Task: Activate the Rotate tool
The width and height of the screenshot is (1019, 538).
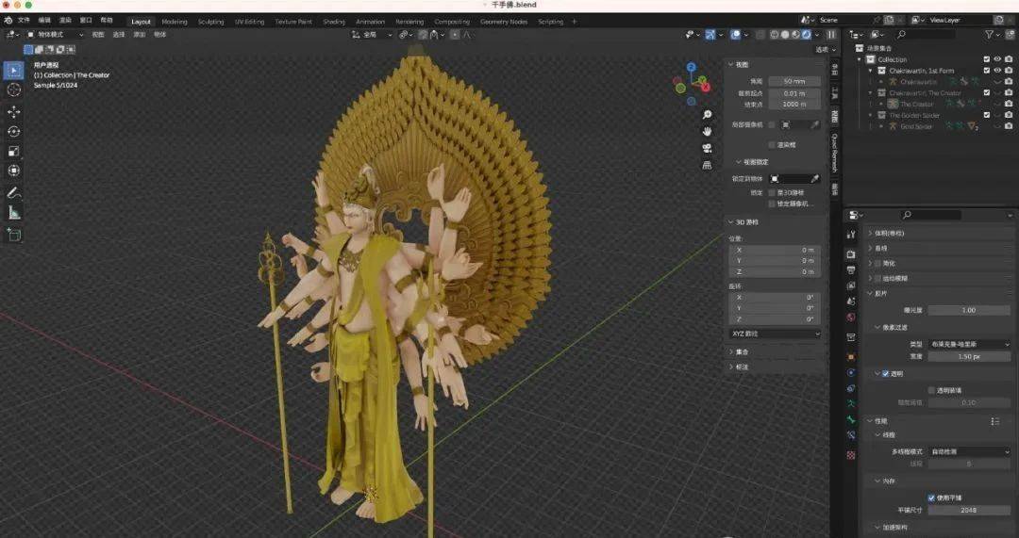Action: pos(13,131)
